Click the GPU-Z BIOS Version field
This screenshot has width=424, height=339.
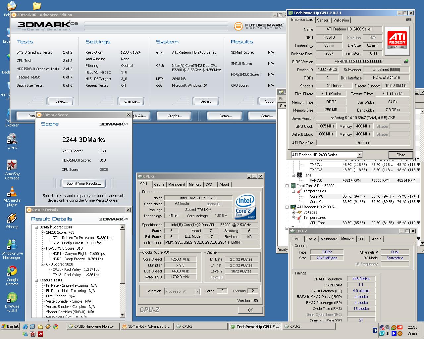coord(358,62)
